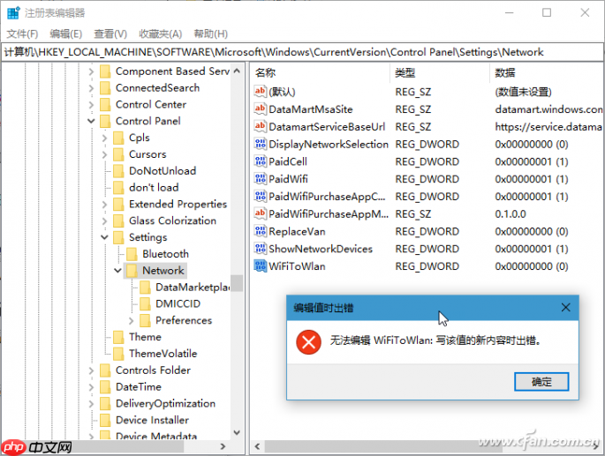Sort values by 名称 column header

point(321,72)
